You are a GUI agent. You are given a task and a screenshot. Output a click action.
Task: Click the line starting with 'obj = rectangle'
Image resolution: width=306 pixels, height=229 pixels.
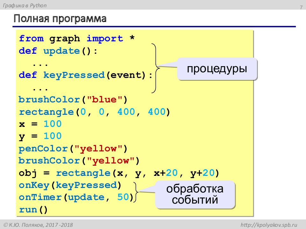[x=119, y=173]
